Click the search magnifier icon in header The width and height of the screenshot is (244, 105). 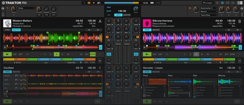point(217,3)
